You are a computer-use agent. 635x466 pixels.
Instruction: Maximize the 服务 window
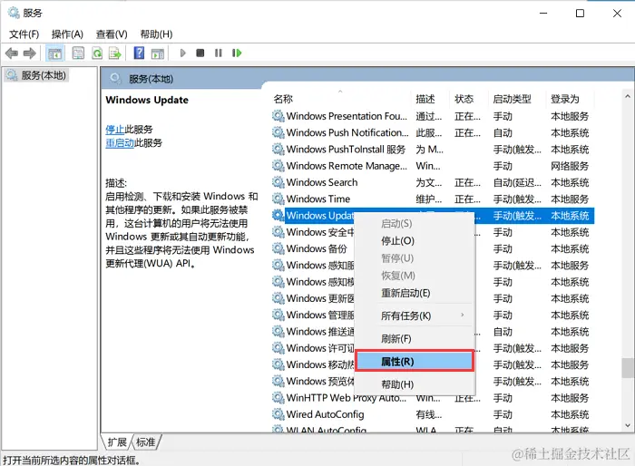tap(580, 14)
